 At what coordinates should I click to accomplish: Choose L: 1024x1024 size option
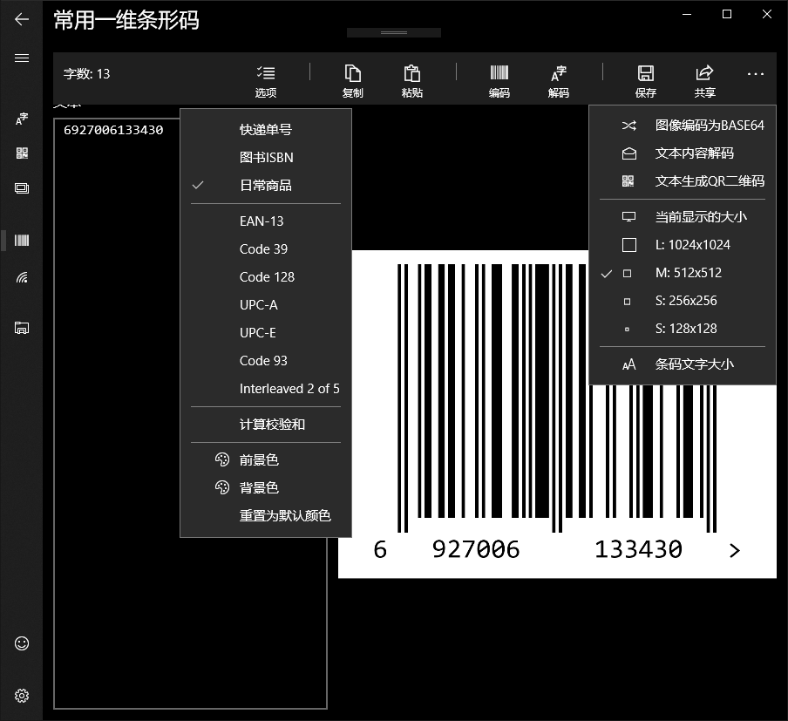click(683, 245)
